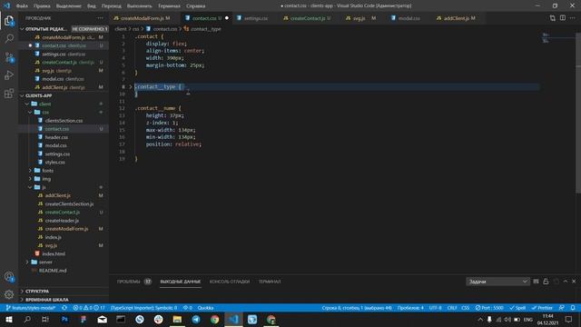Screen dimensions: 581x327
Task: Open README.md in the file tree
Action: pos(53,271)
